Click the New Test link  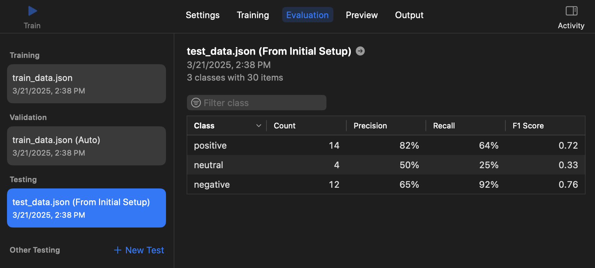(x=144, y=250)
